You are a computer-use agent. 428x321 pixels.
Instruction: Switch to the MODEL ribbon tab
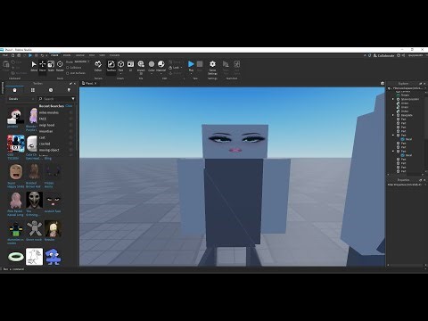click(x=67, y=55)
